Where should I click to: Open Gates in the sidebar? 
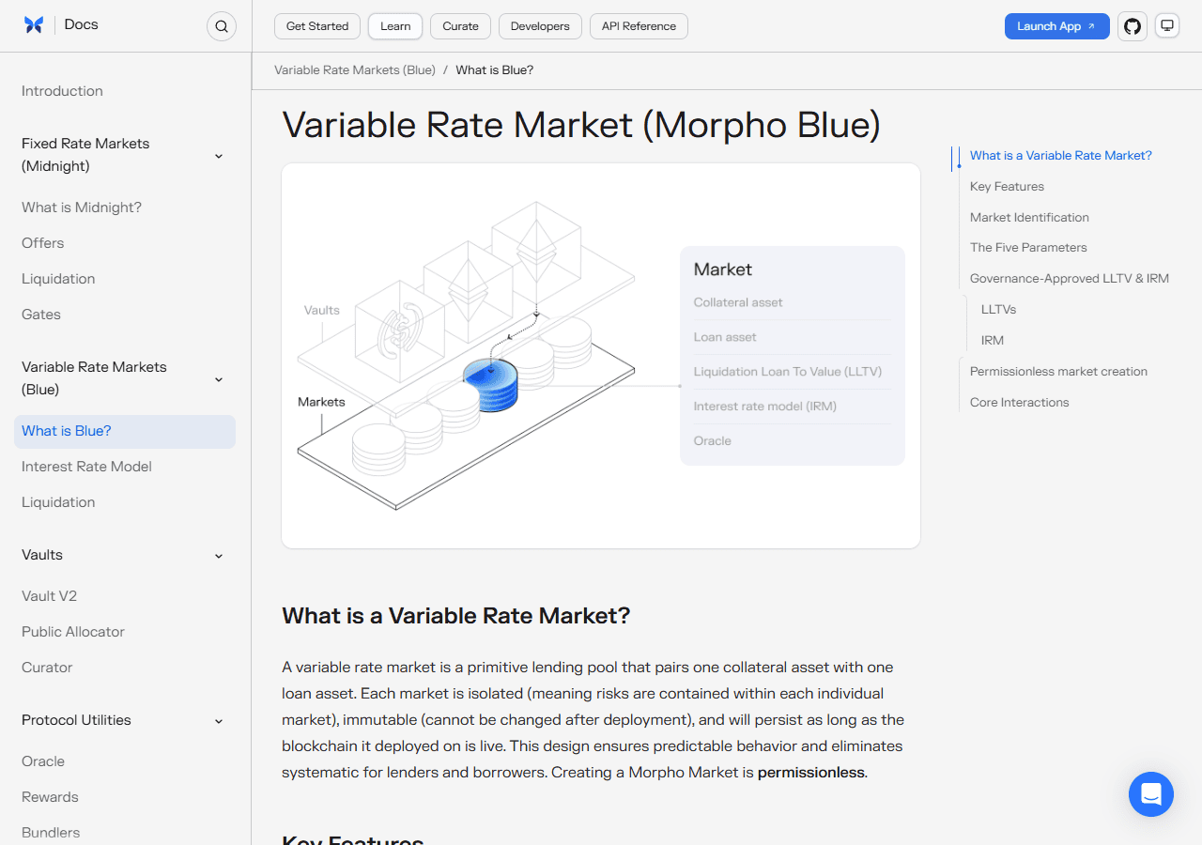point(41,315)
